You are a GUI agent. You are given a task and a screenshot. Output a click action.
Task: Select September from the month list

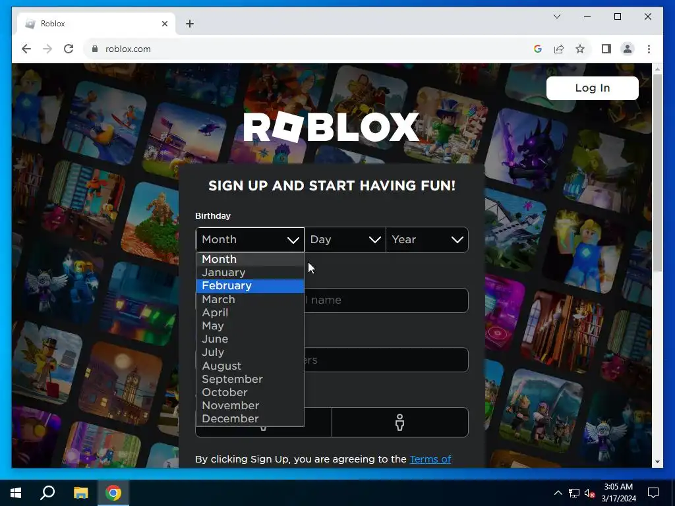pos(250,379)
